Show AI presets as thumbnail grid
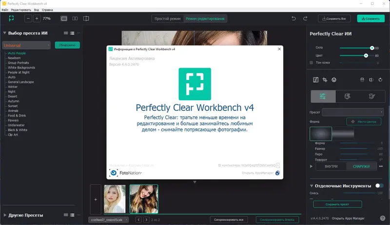The image size is (390, 225). pyautogui.click(x=66, y=33)
